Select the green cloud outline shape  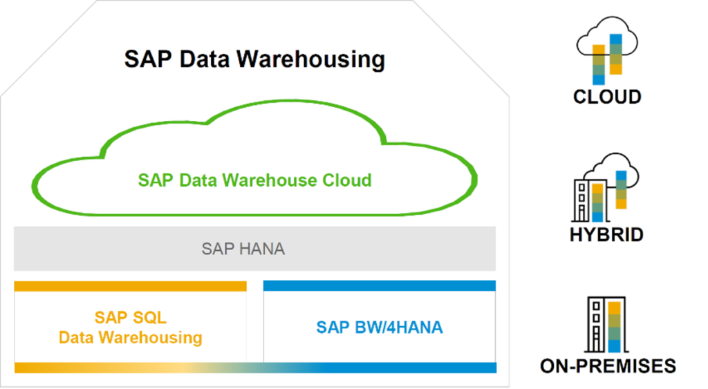click(254, 158)
